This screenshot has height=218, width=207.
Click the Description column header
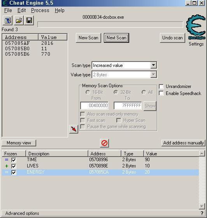click(x=57, y=154)
